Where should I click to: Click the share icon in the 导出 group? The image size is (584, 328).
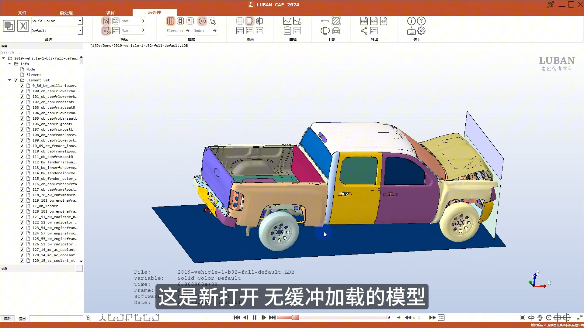pyautogui.click(x=364, y=31)
